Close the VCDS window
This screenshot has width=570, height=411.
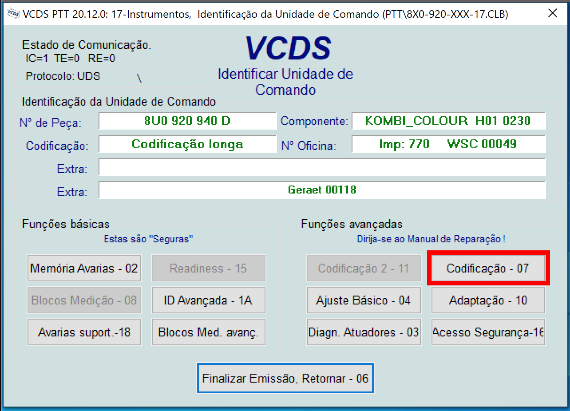click(x=553, y=13)
